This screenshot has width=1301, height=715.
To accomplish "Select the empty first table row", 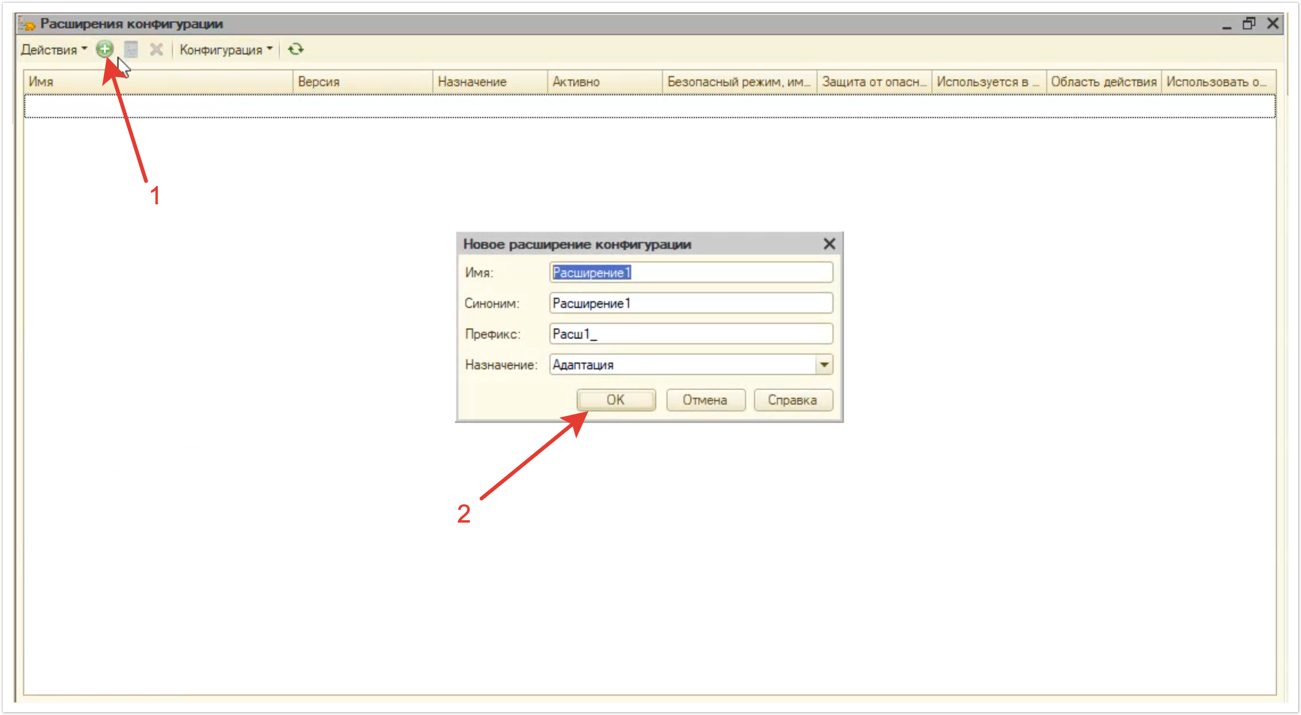I will pyautogui.click(x=649, y=106).
